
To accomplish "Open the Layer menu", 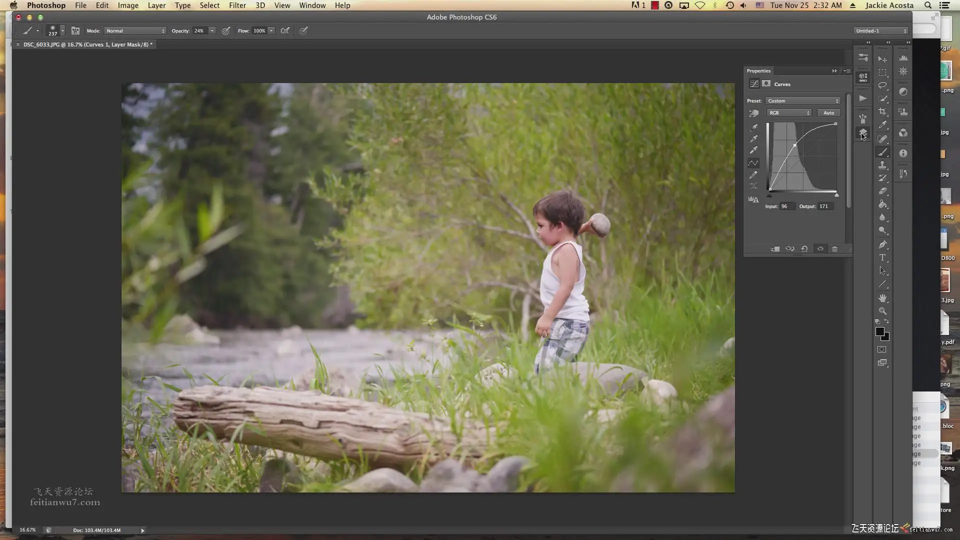I will pyautogui.click(x=156, y=5).
